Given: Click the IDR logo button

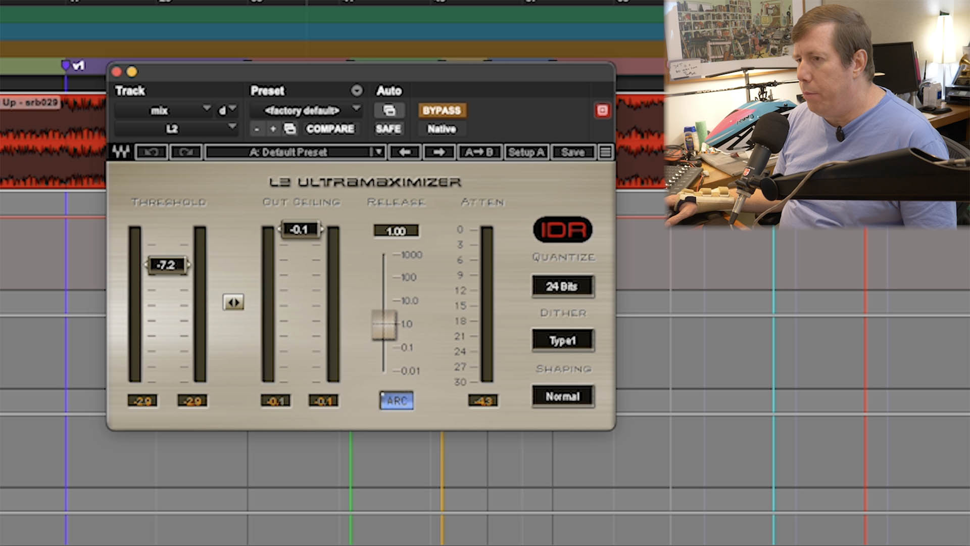Looking at the screenshot, I should [x=563, y=230].
